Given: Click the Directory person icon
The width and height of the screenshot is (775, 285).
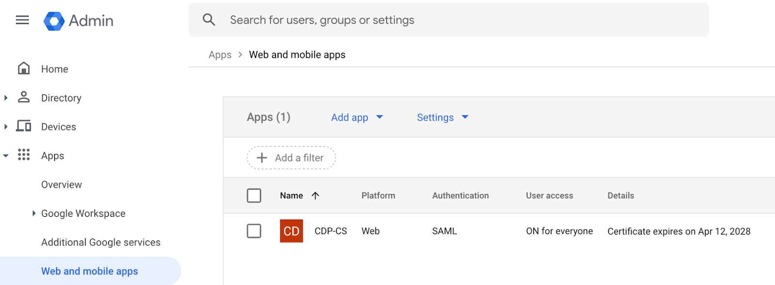Looking at the screenshot, I should 24,97.
